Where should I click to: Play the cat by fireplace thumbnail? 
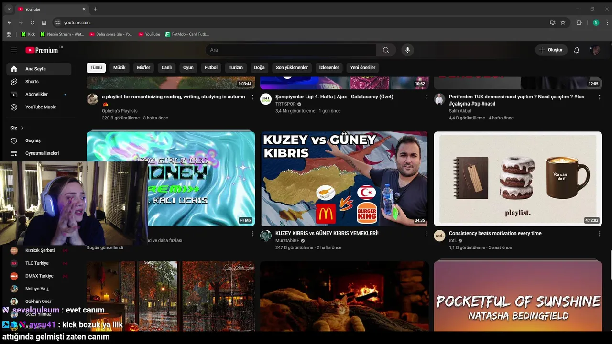pyautogui.click(x=344, y=296)
